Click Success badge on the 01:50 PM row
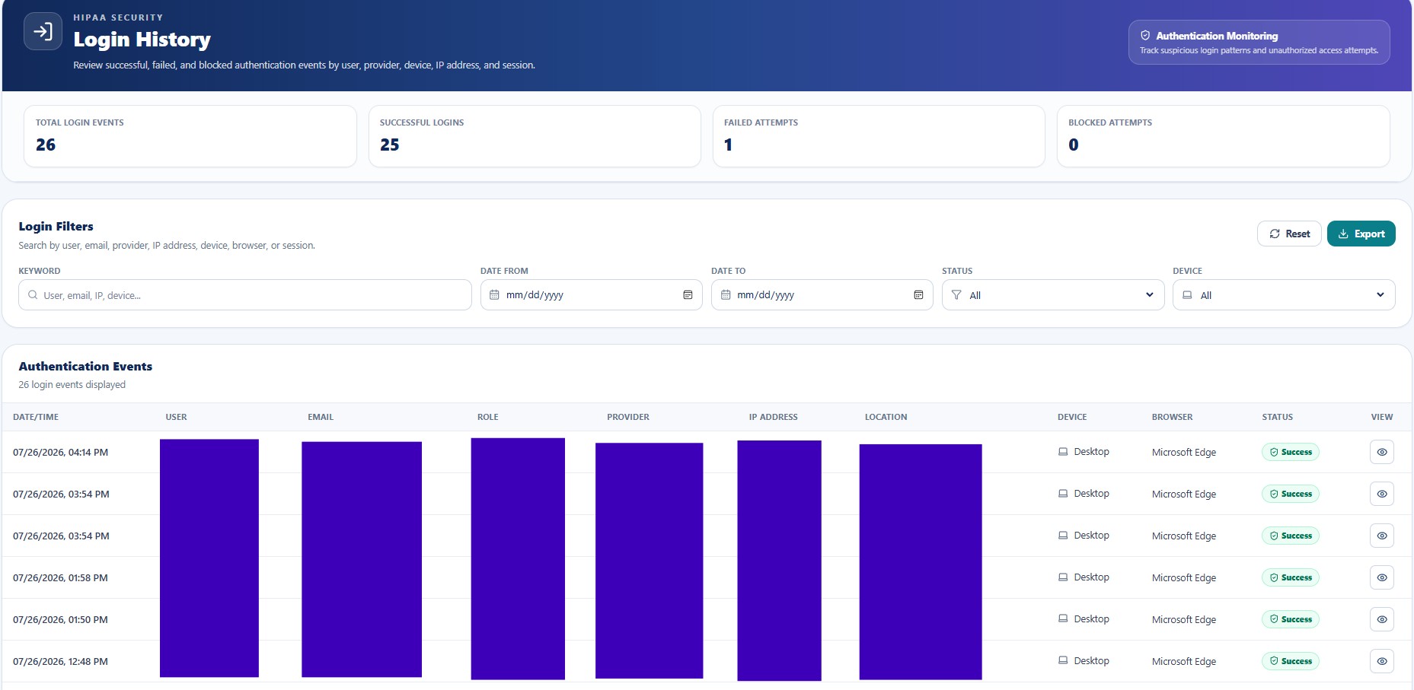 [1291, 619]
